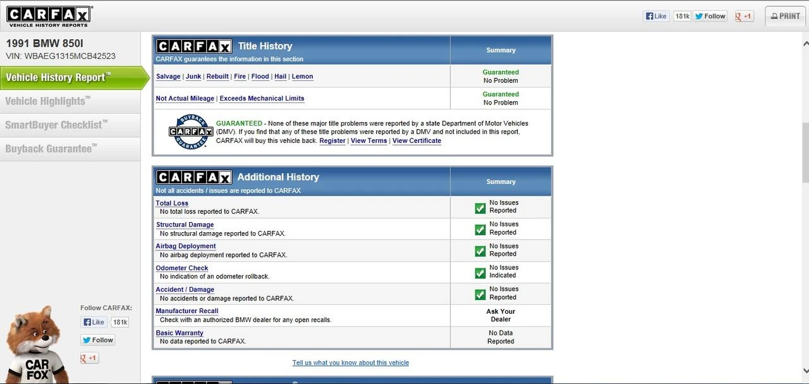Click the VIN WBAEG1315MCB42523 text
809x384 pixels.
click(61, 56)
